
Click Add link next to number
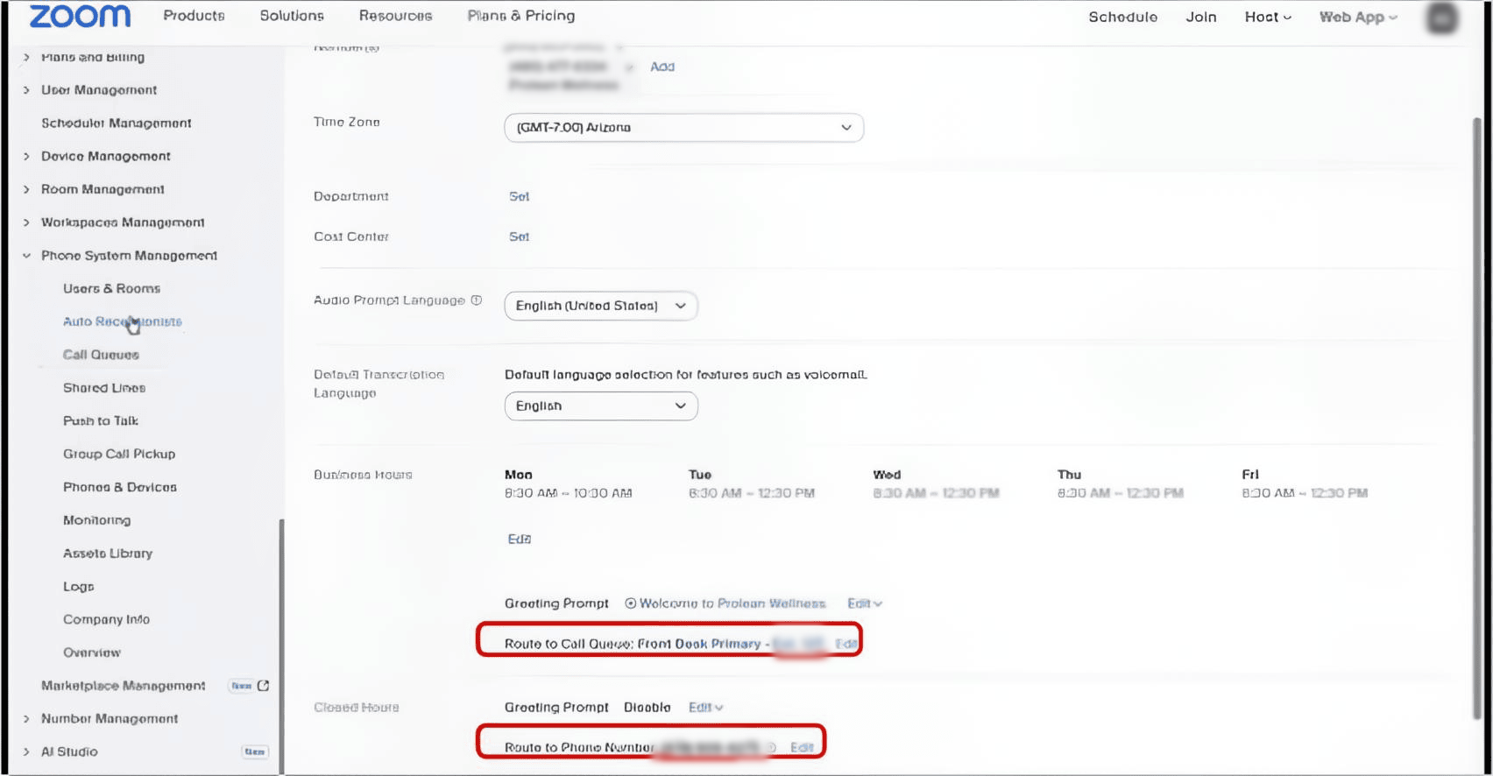(x=662, y=67)
